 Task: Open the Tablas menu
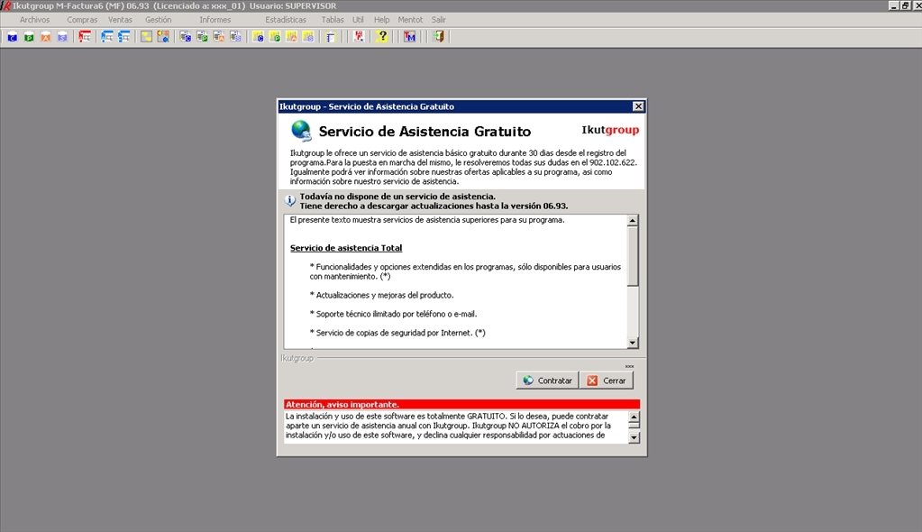[x=333, y=20]
